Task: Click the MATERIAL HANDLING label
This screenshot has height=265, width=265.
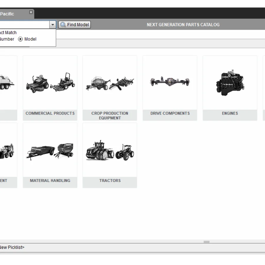Action: 50,180
